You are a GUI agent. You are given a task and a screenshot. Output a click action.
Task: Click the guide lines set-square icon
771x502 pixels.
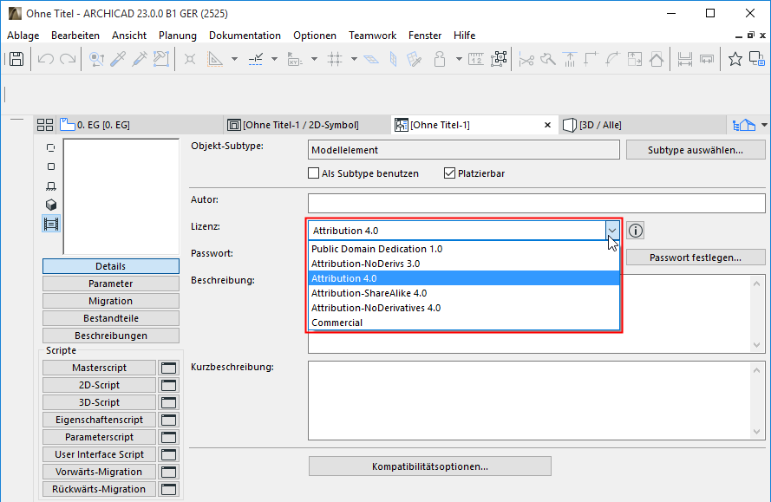pos(215,59)
